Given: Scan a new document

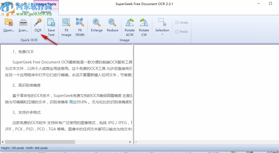Looking at the screenshot, I should coord(23,26).
